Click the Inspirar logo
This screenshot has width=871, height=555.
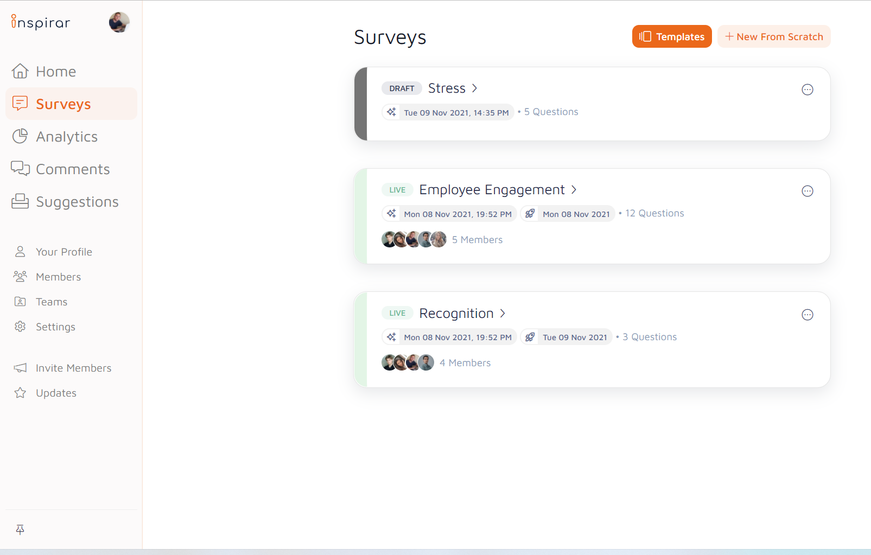pyautogui.click(x=41, y=22)
